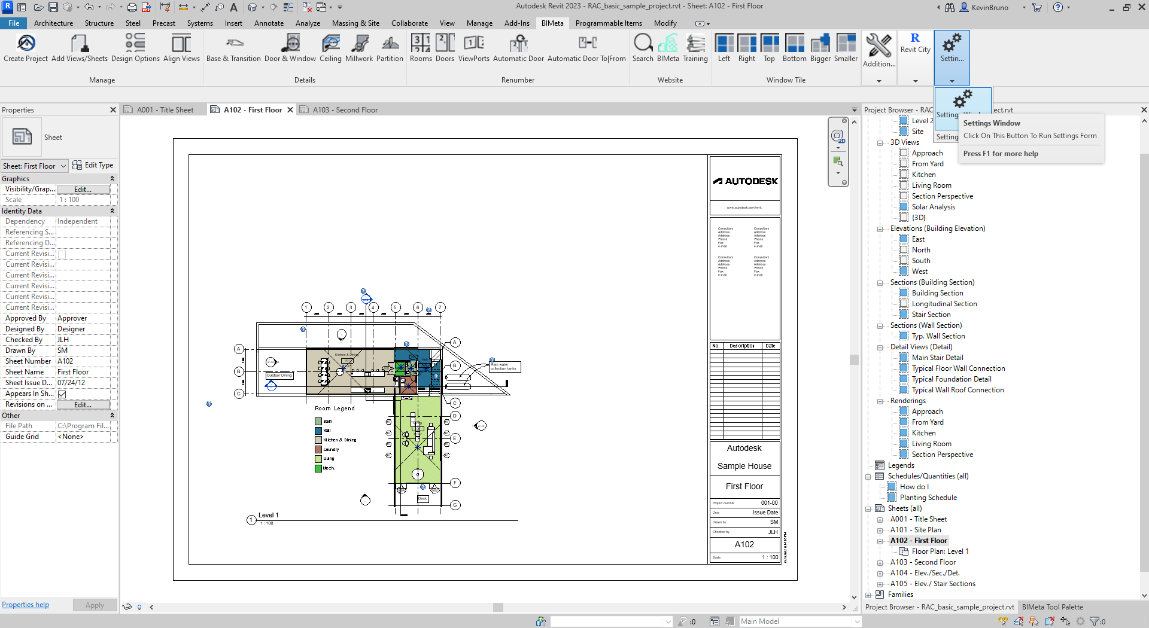Image resolution: width=1149 pixels, height=628 pixels.
Task: Open the Sheet: First Floor type selector
Action: [x=34, y=166]
